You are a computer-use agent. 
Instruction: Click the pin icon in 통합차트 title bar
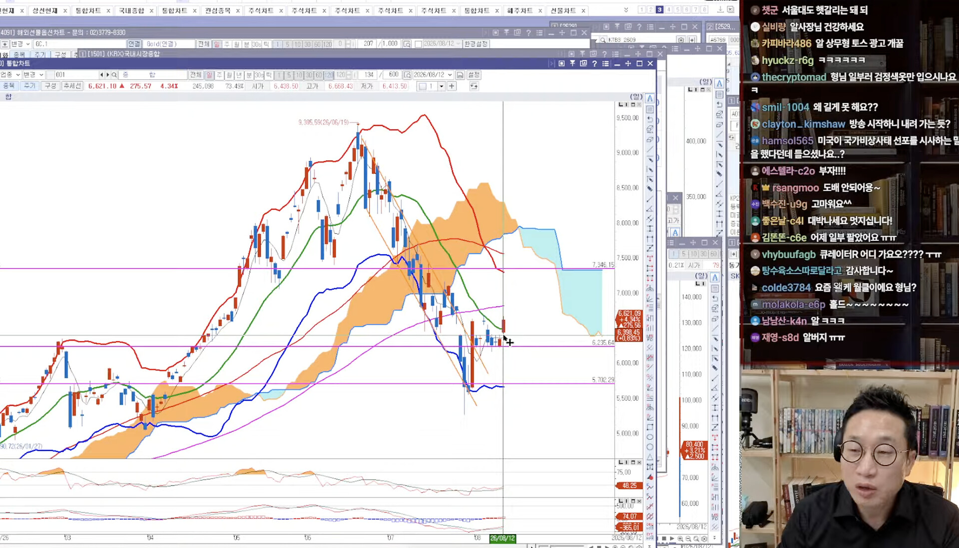tap(572, 63)
